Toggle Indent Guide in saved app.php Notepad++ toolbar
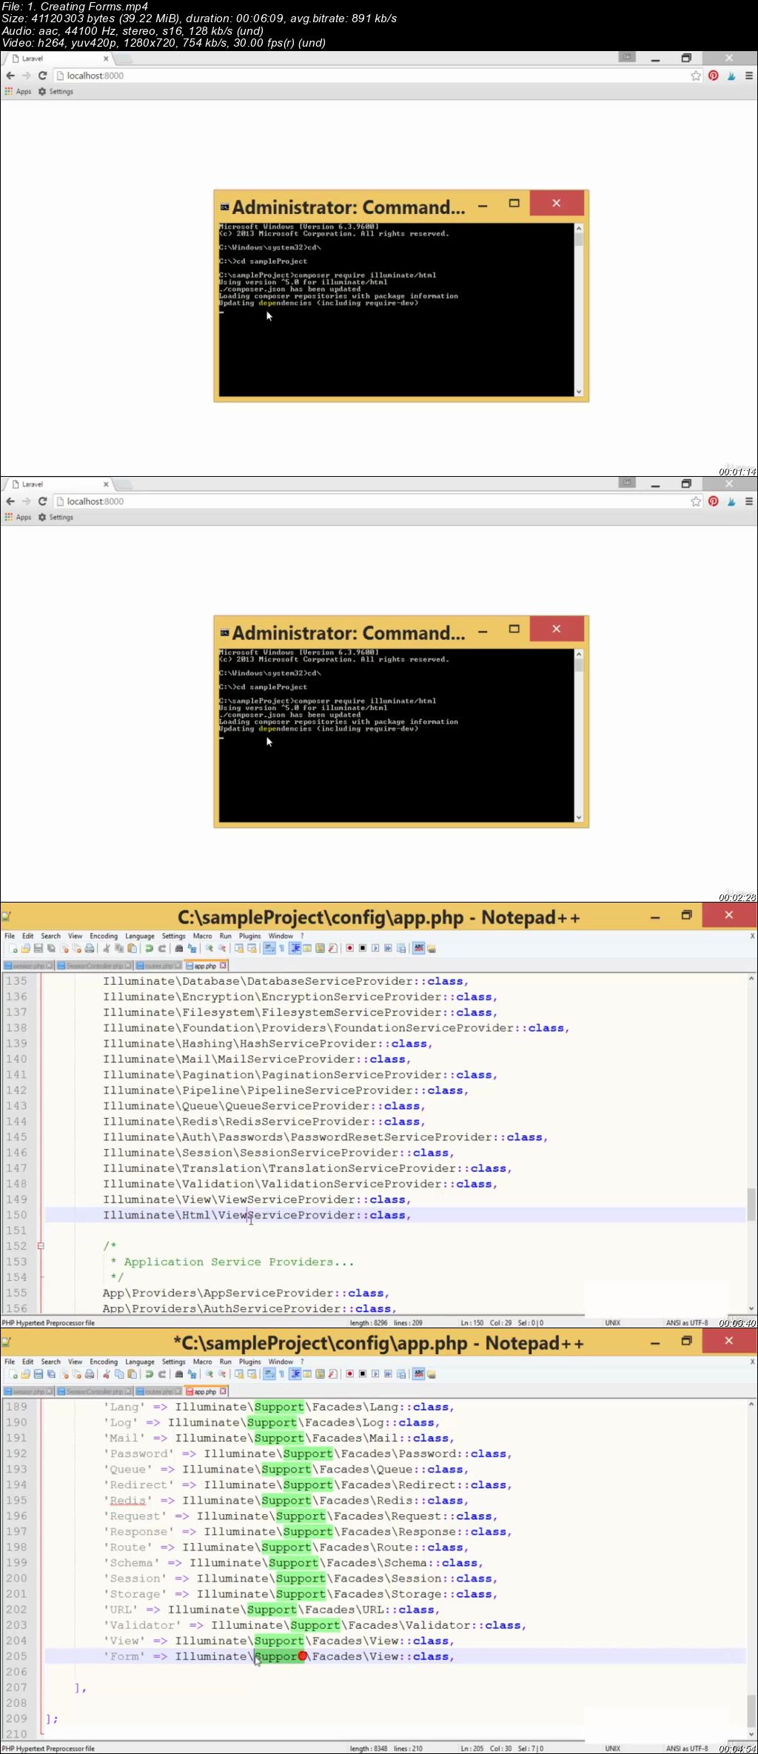Viewport: 758px width, 1754px height. click(x=296, y=948)
